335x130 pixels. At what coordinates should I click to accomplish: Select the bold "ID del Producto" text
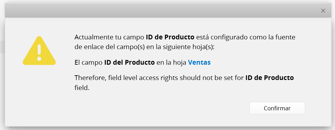(130, 62)
